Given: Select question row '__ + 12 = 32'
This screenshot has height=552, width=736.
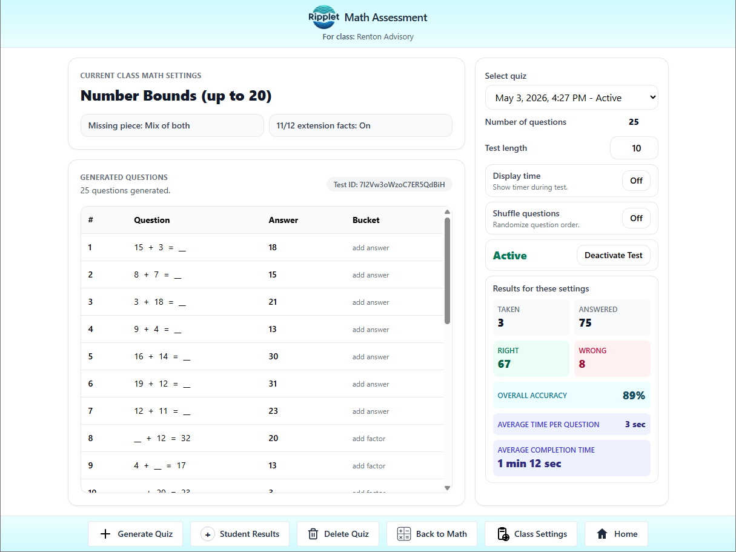Looking at the screenshot, I should click(262, 438).
